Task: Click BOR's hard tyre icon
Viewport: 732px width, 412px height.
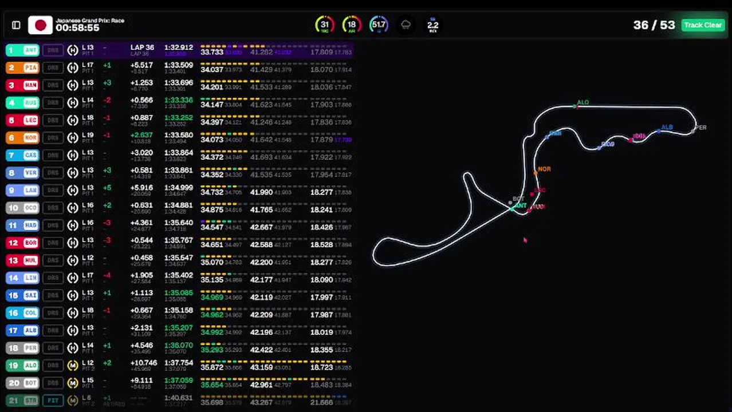Action: 73,243
